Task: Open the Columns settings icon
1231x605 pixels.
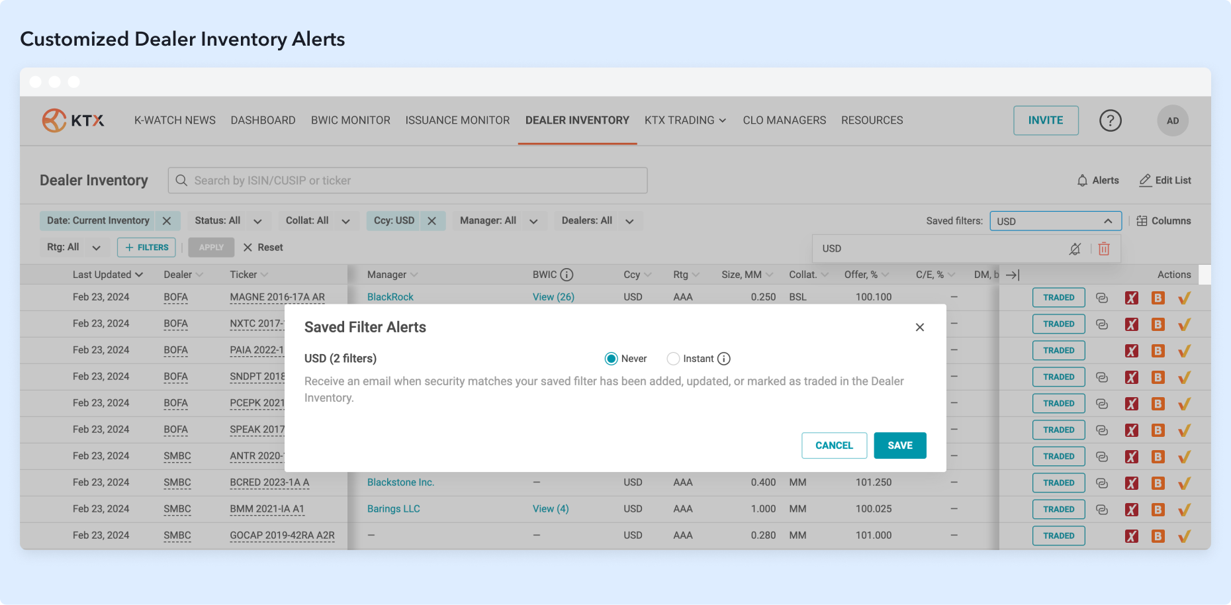Action: 1142,221
